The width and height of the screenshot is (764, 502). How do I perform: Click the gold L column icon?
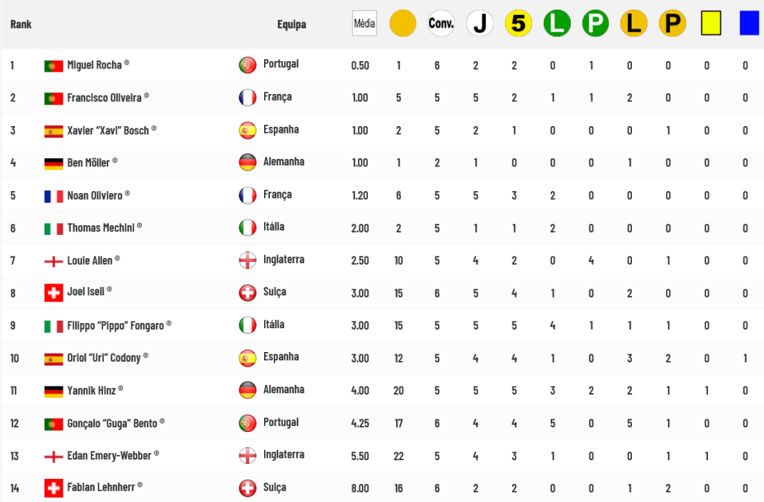634,23
